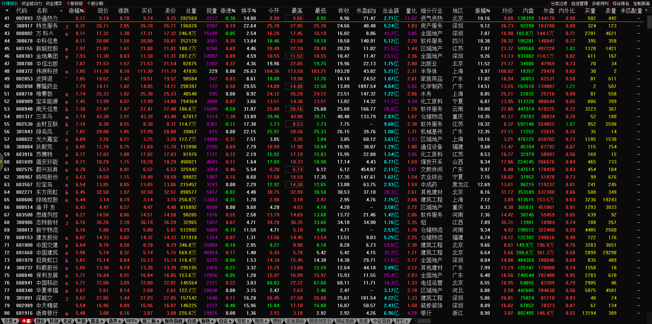Viewport: 652px width, 324px height.
Task: Open 自选管理 from the top right
Action: tap(580, 3)
